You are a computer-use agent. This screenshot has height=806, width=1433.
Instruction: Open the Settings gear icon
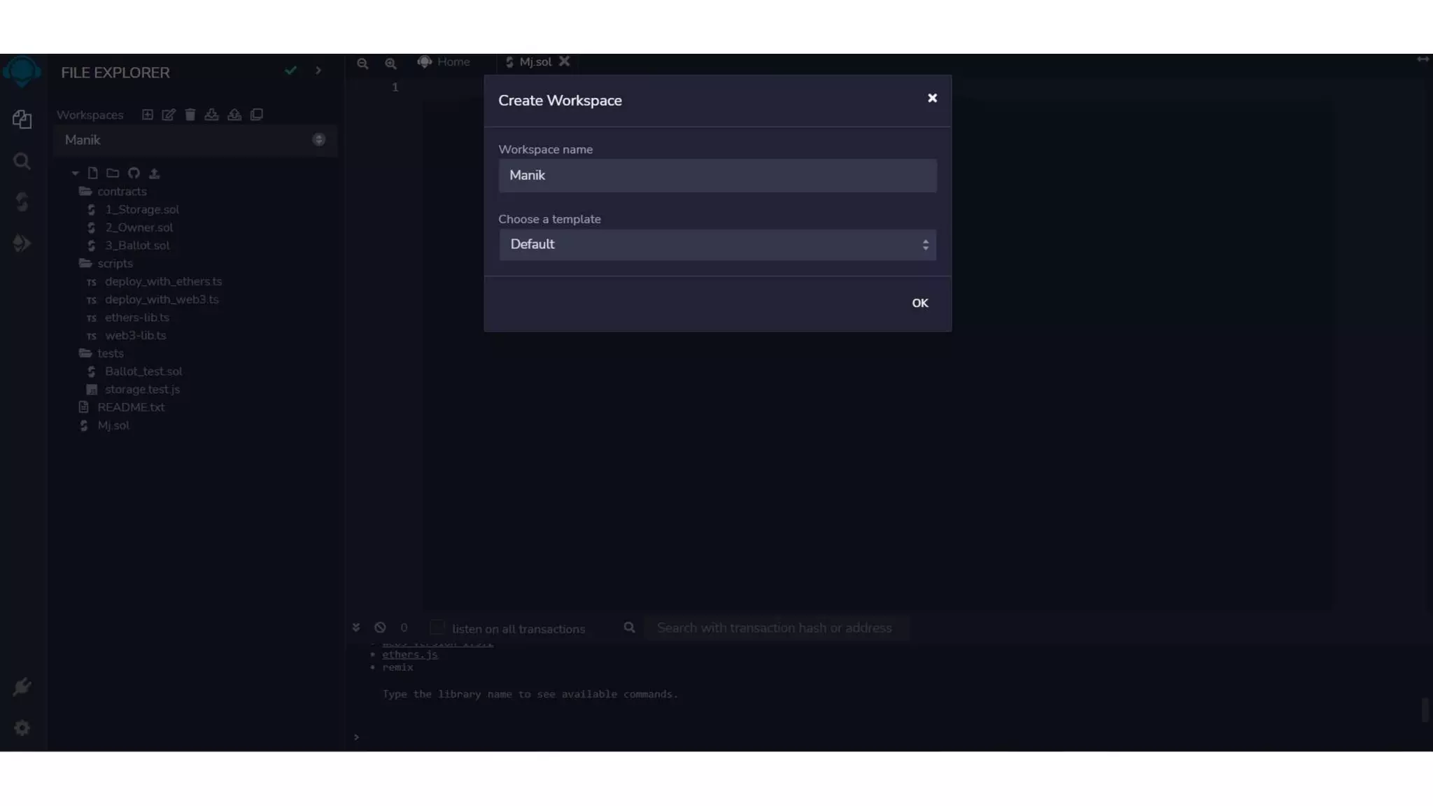pyautogui.click(x=22, y=728)
